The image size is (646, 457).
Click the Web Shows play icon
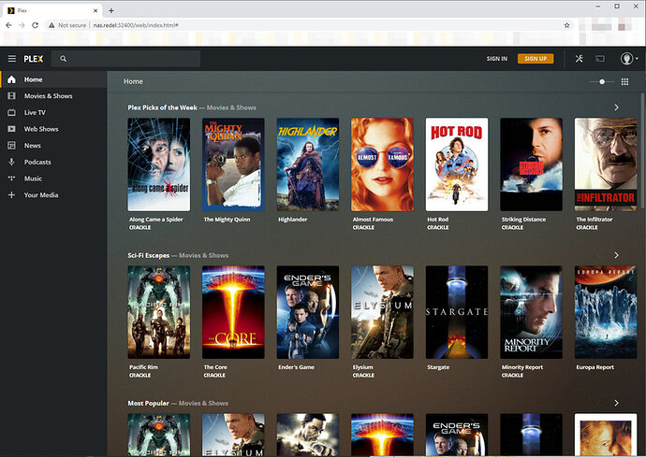pos(11,129)
